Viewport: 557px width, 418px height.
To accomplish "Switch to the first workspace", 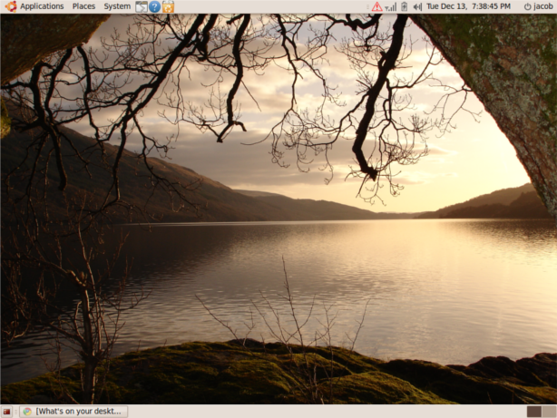I will tap(534, 412).
